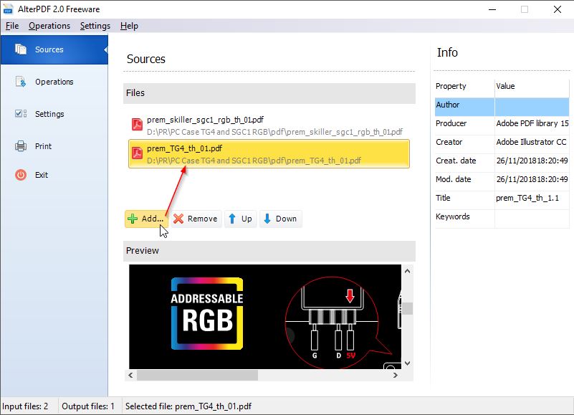
Task: Click preview scroll right arrow
Action: [396, 375]
